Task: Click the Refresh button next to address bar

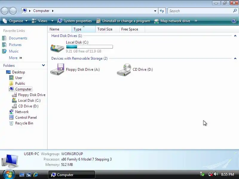Action: [x=162, y=11]
